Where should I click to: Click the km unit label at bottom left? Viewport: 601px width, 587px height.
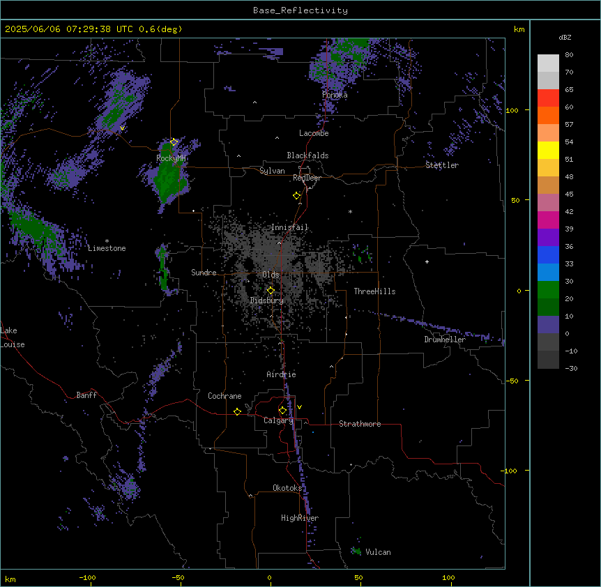point(10,579)
